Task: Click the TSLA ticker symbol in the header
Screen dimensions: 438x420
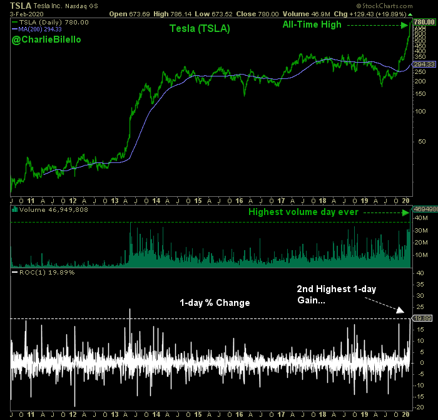Action: (21, 6)
